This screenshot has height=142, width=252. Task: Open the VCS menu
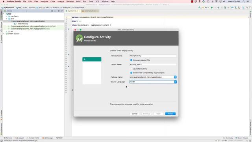point(97,2)
